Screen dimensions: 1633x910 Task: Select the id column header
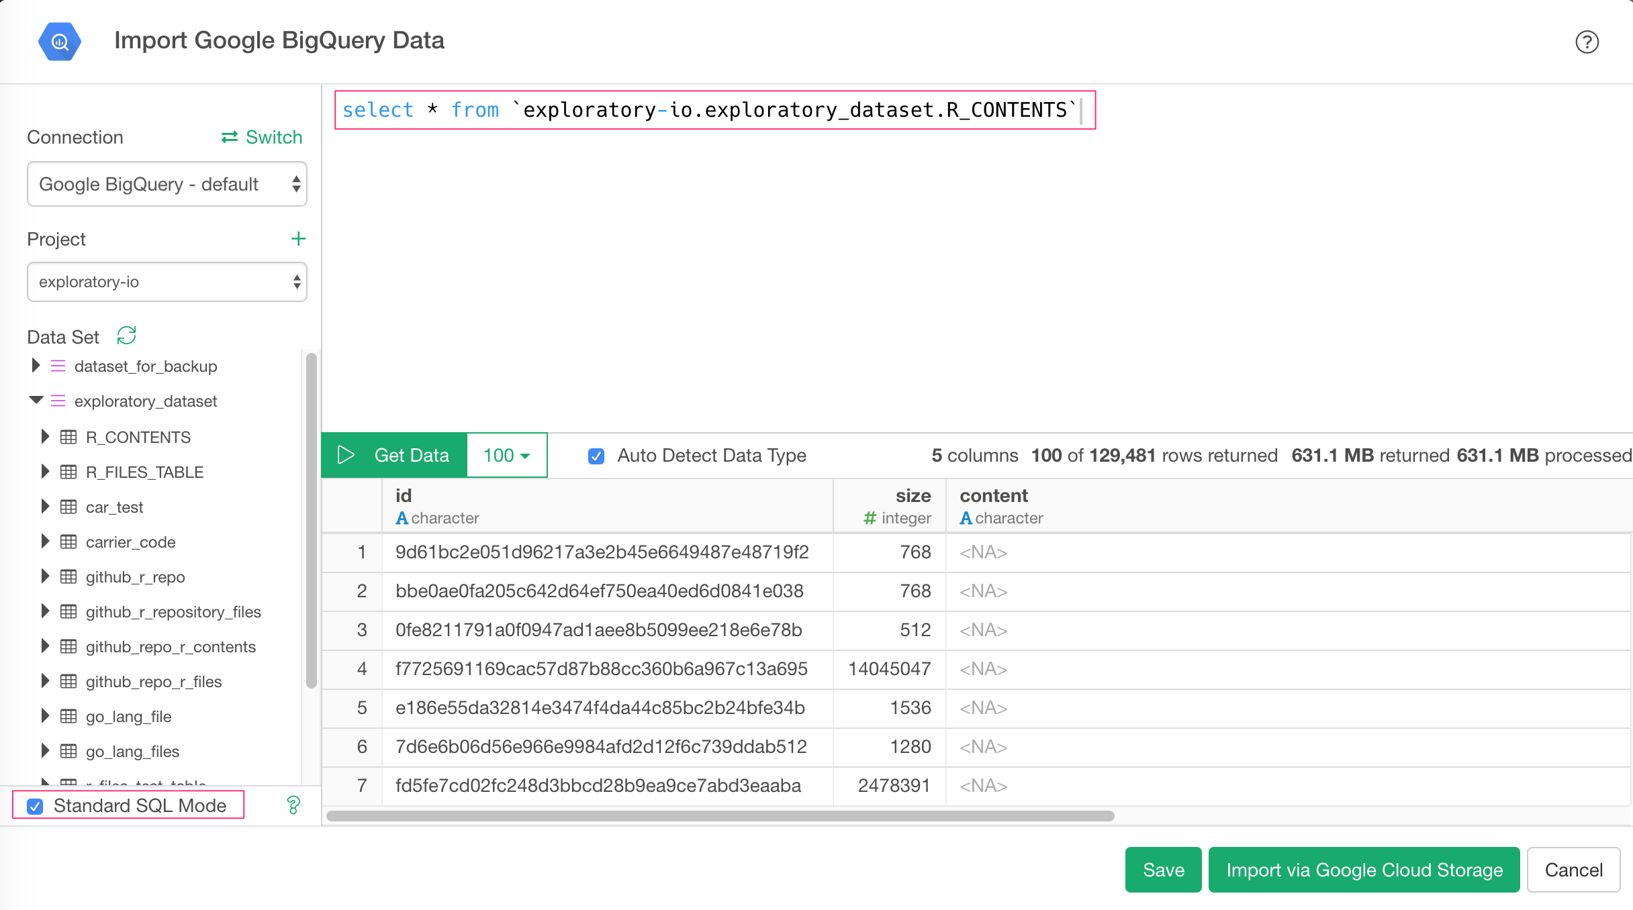point(608,506)
